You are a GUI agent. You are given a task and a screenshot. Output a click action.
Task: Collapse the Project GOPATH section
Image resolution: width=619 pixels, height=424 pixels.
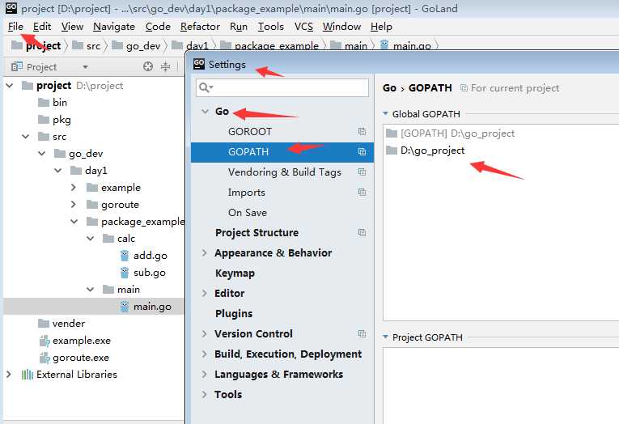(x=386, y=337)
